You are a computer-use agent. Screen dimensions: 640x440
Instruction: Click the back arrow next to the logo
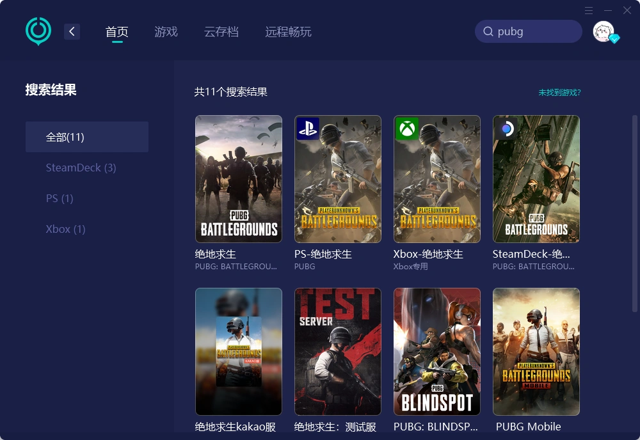pyautogui.click(x=72, y=31)
